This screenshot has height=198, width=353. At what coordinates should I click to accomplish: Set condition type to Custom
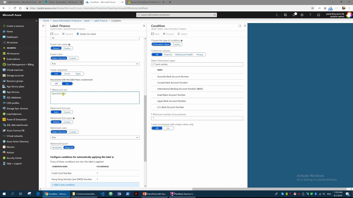(x=176, y=44)
